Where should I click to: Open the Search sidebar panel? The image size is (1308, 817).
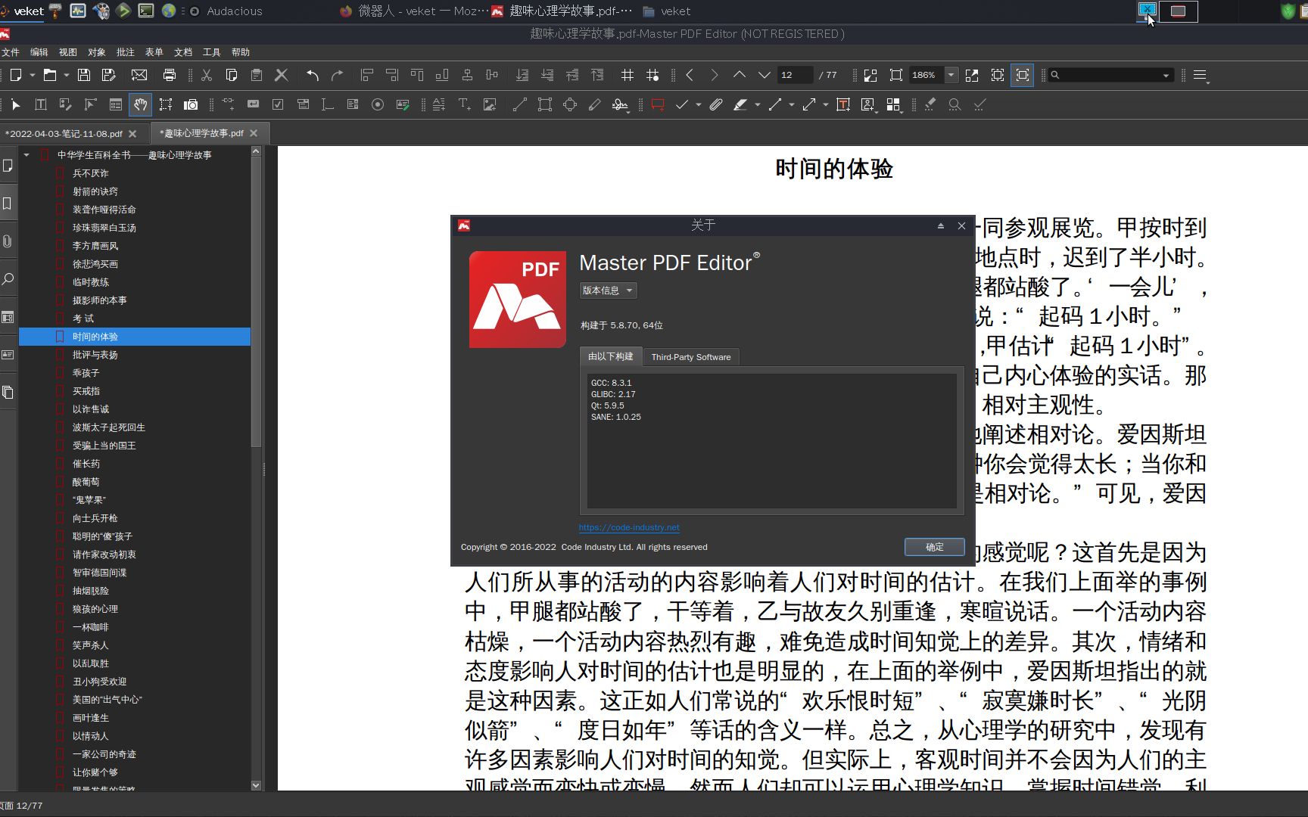8,279
